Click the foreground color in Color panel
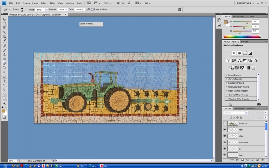This screenshot has width=269, height=168. pyautogui.click(x=226, y=22)
